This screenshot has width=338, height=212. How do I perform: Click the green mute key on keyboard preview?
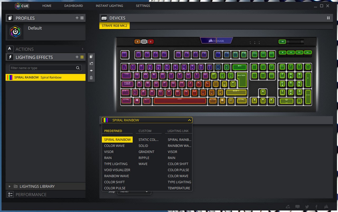pos(282,42)
